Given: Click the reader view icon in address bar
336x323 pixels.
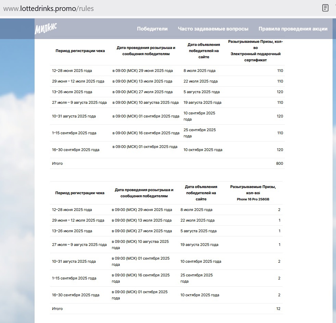Looking at the screenshot, I should tap(325, 8).
